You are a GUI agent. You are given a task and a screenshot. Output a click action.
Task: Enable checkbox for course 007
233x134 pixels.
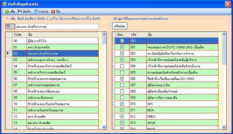pyautogui.click(x=122, y=85)
